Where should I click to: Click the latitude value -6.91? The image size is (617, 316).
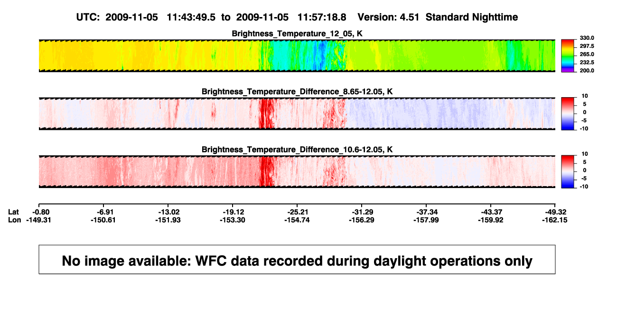click(x=106, y=212)
